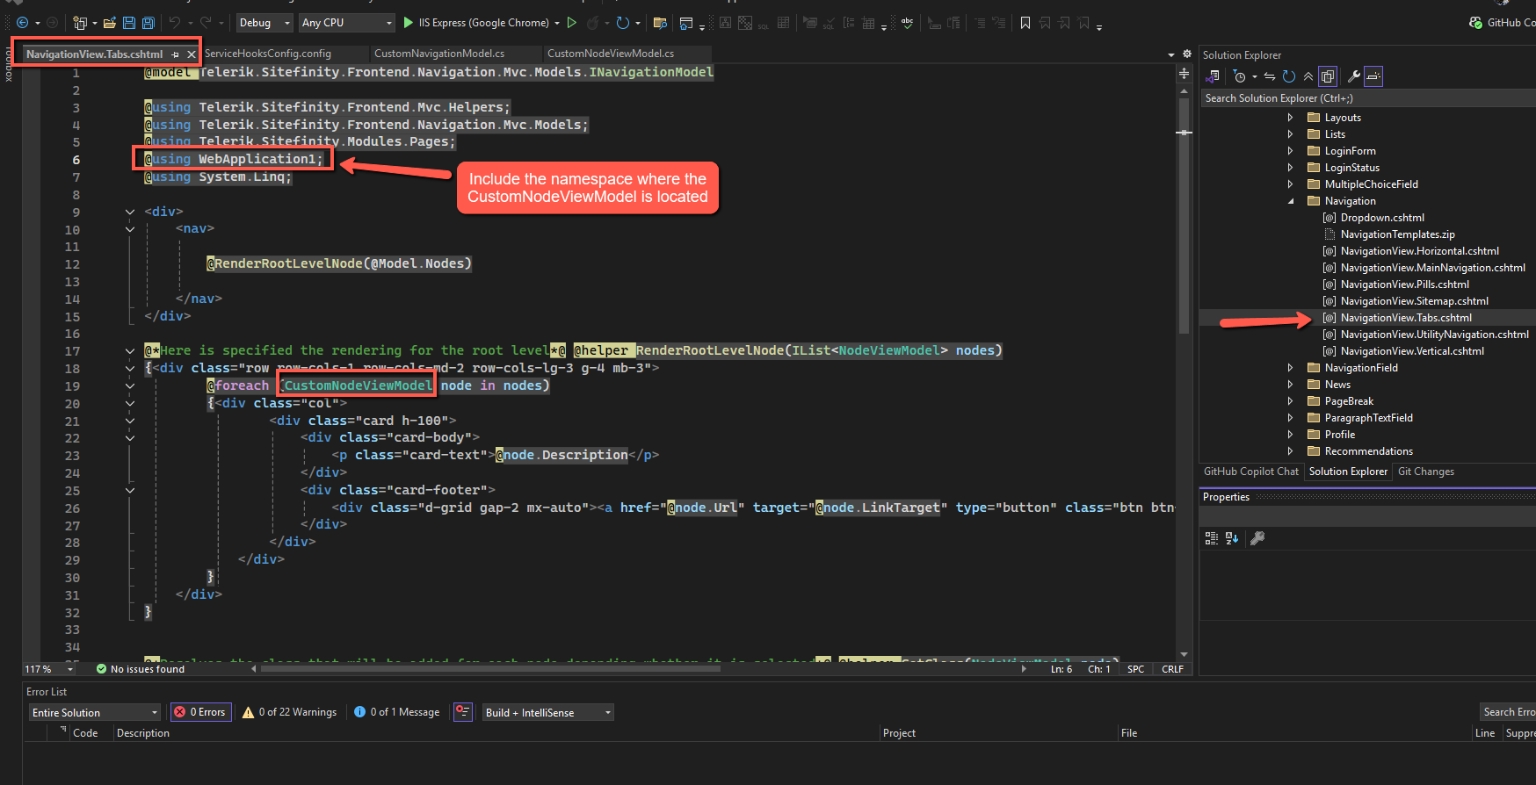Open the 117 % zoom level dropdown
The image size is (1536, 785).
pyautogui.click(x=49, y=669)
